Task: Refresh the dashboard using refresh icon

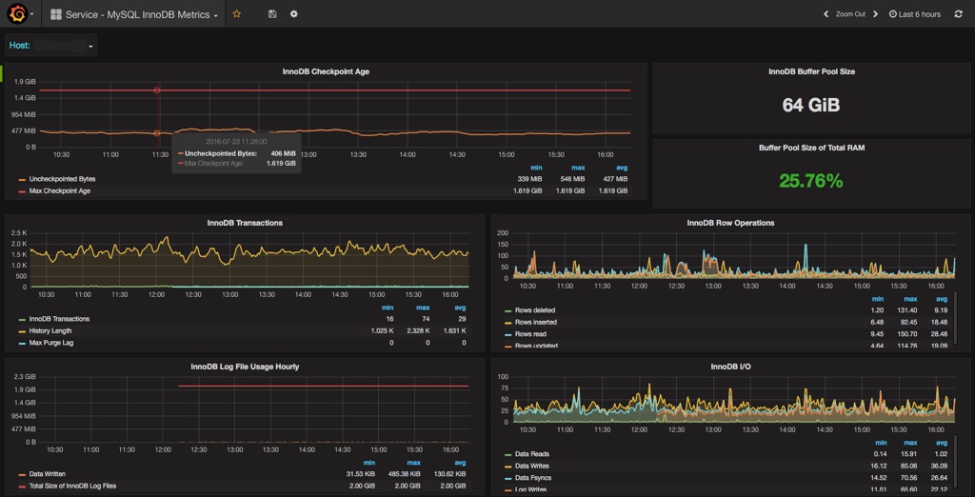Action: (x=958, y=14)
